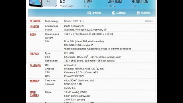Click the OS label

(47, 65)
